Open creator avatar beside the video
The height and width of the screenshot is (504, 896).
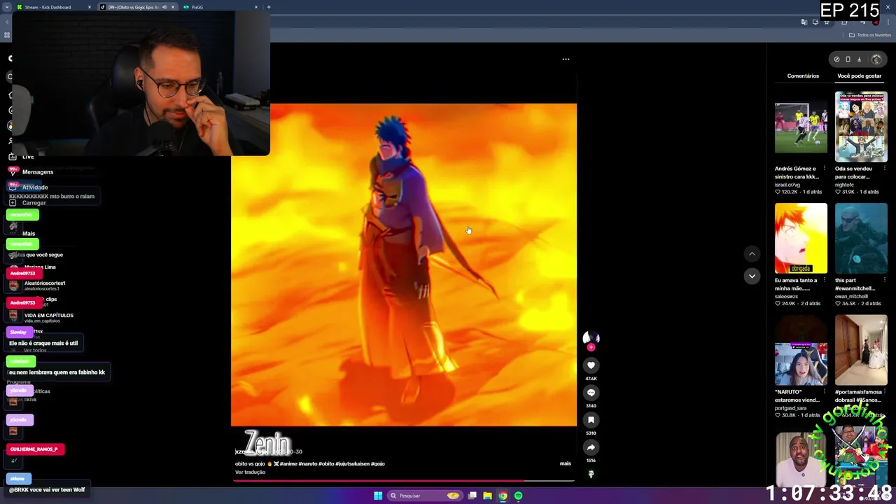pyautogui.click(x=591, y=338)
